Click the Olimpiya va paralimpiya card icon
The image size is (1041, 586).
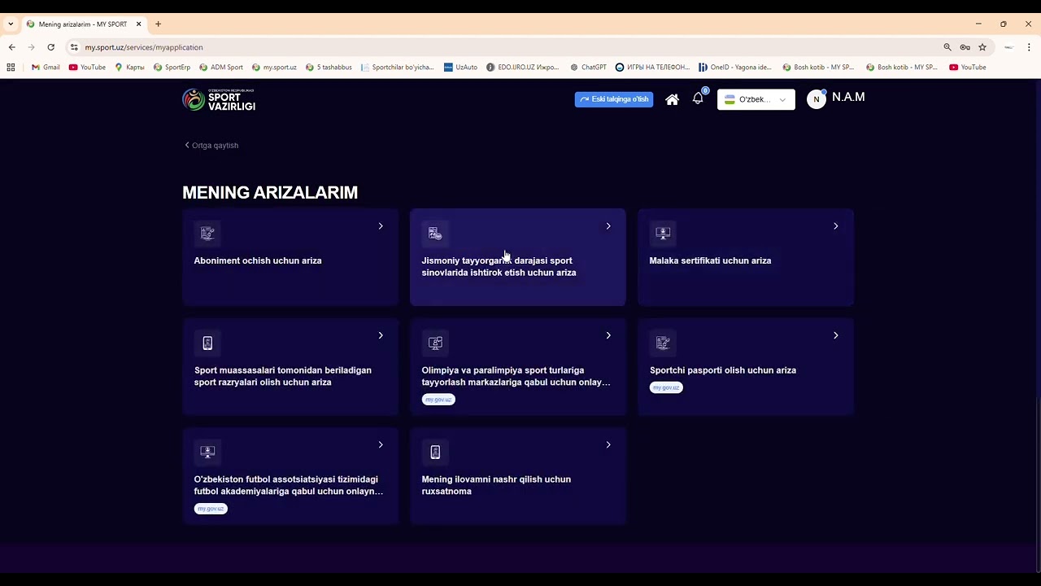(x=435, y=343)
